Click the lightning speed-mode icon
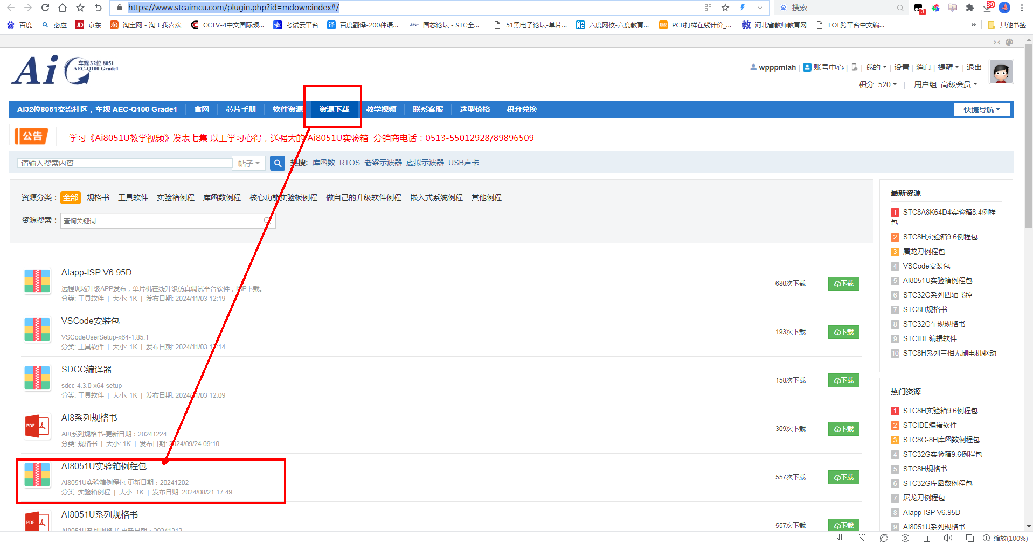This screenshot has width=1033, height=544. click(x=743, y=8)
